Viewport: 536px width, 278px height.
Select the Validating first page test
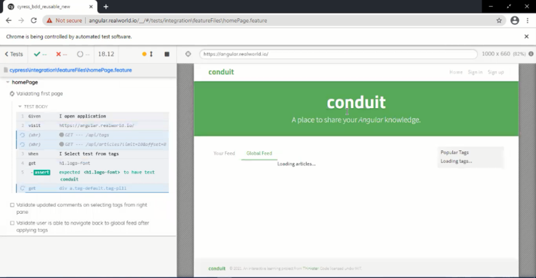(x=40, y=94)
